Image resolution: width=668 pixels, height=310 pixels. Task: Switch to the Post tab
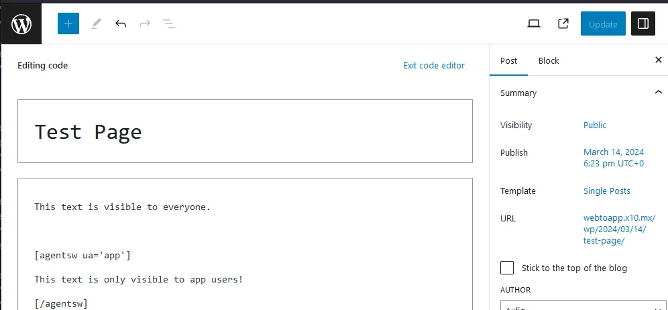508,60
